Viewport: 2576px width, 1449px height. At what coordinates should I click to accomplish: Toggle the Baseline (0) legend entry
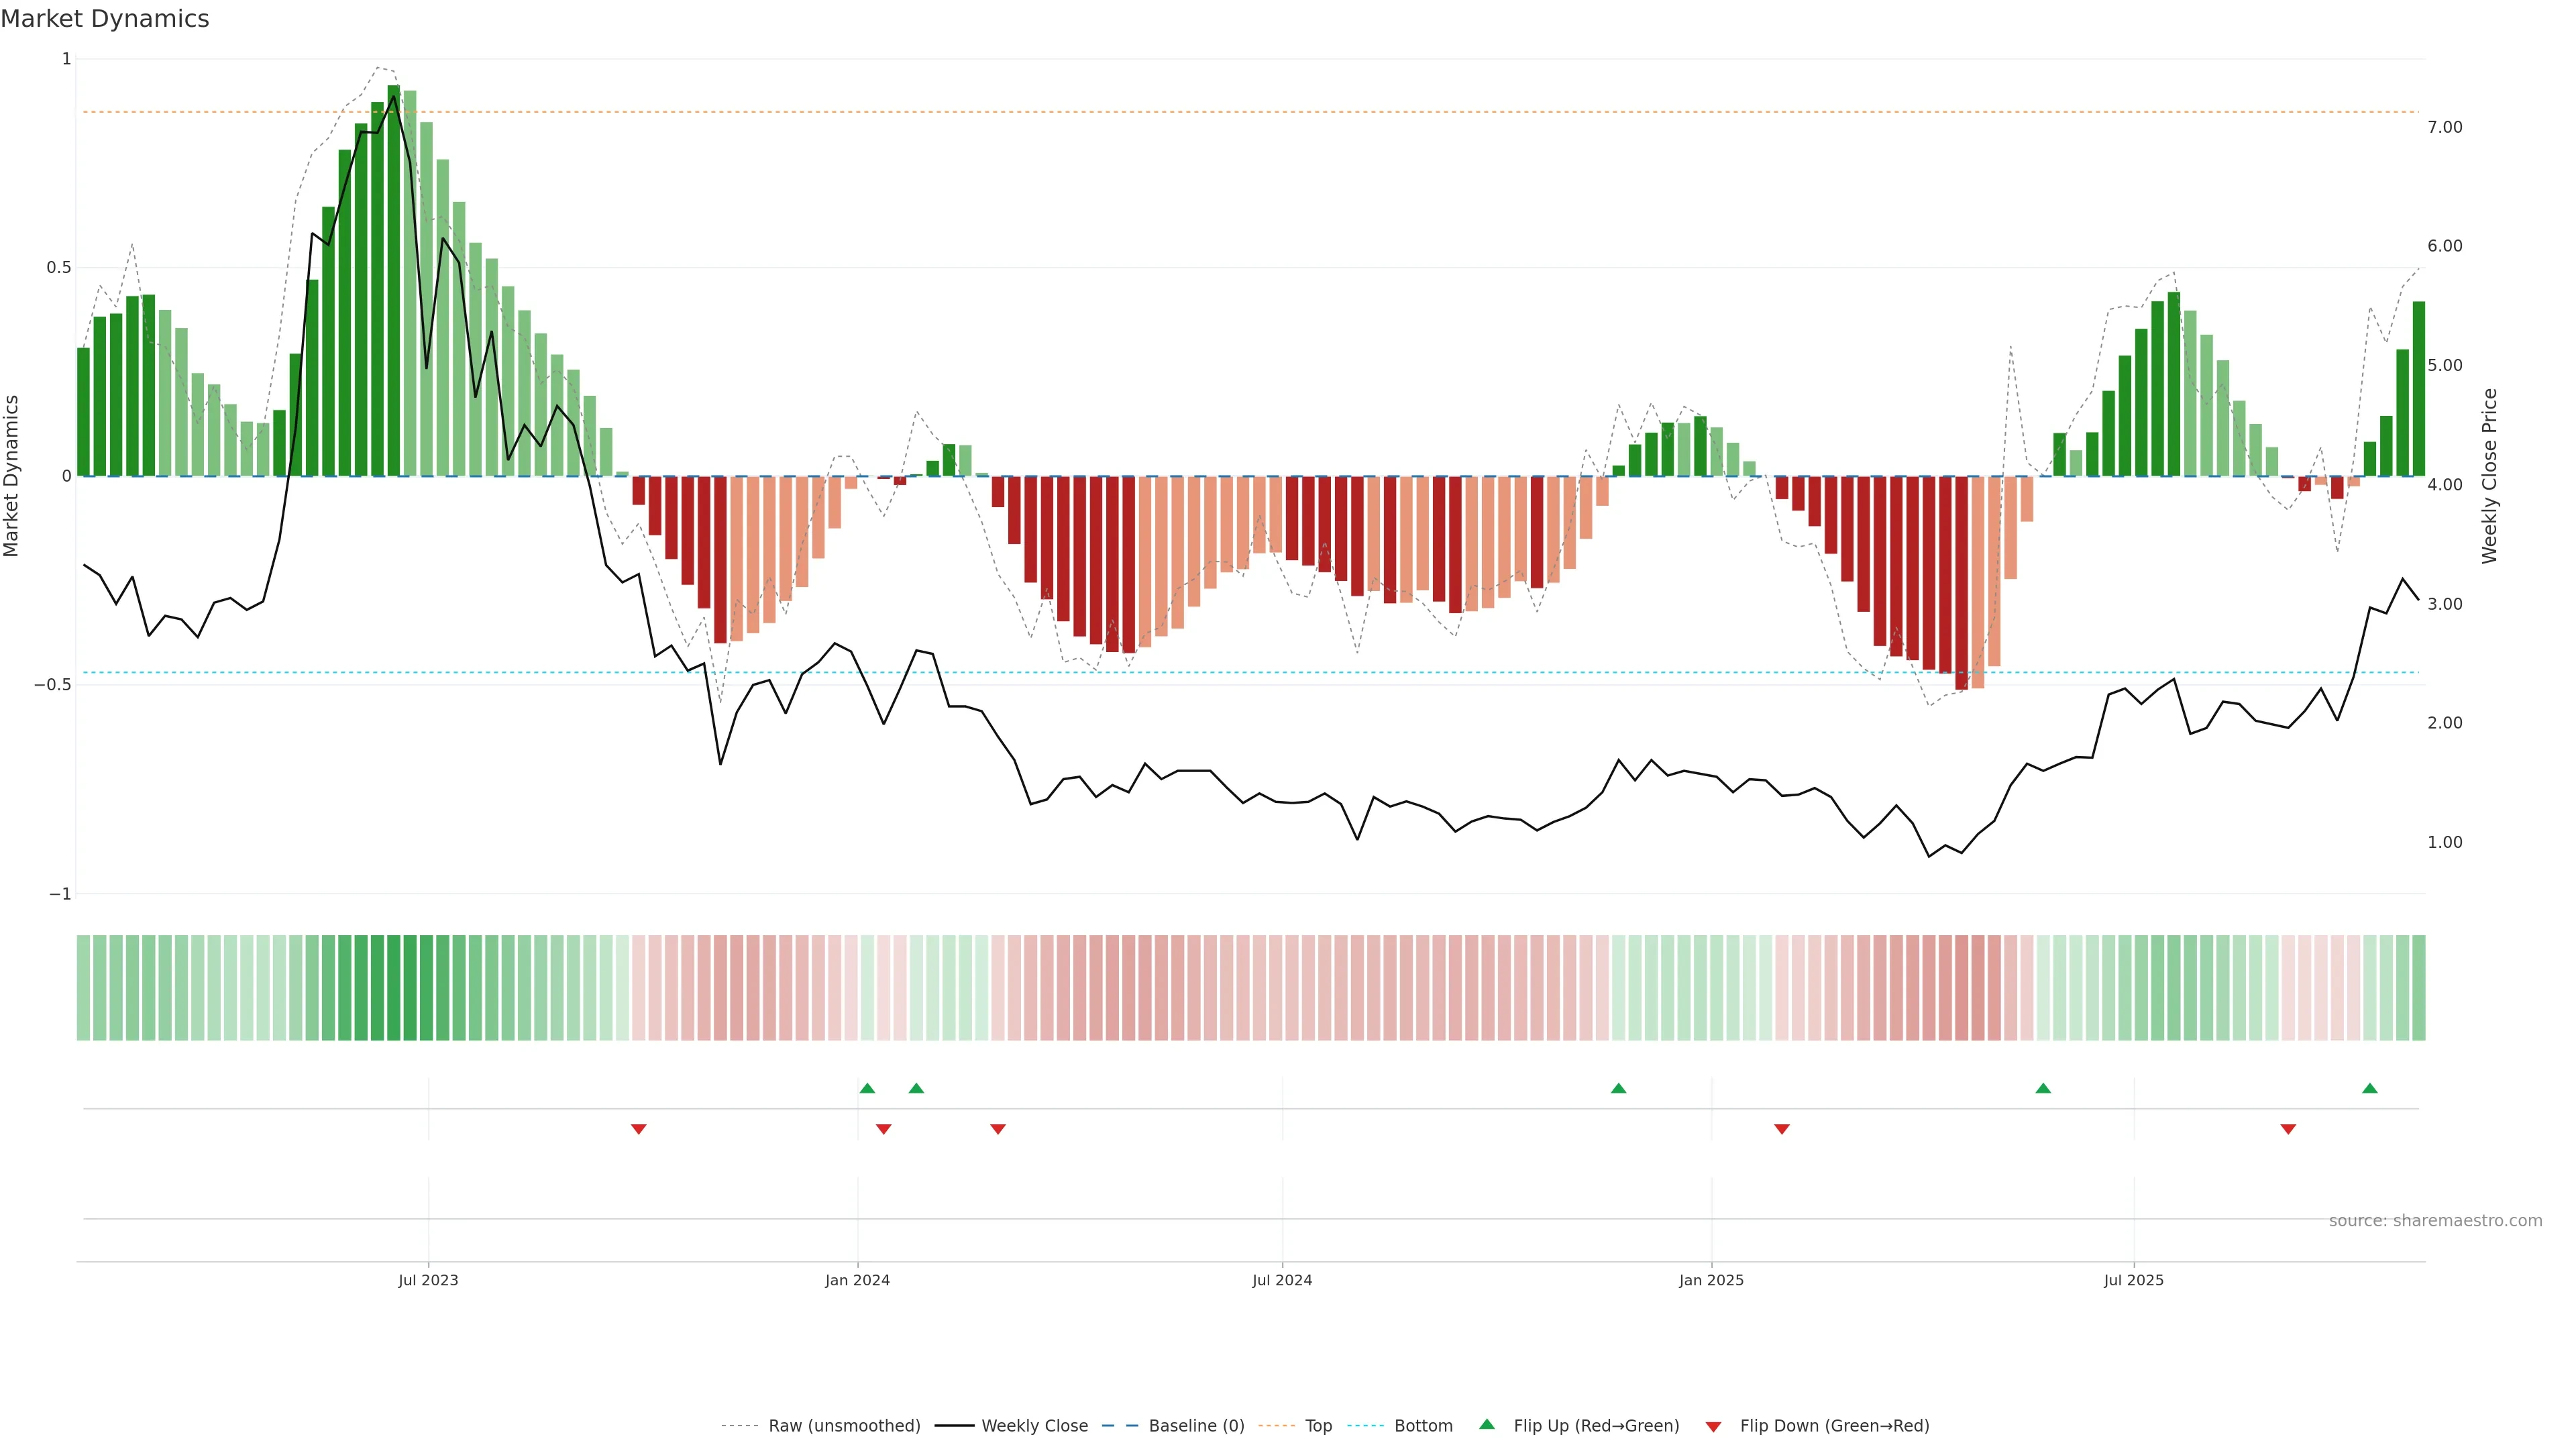(1196, 1426)
